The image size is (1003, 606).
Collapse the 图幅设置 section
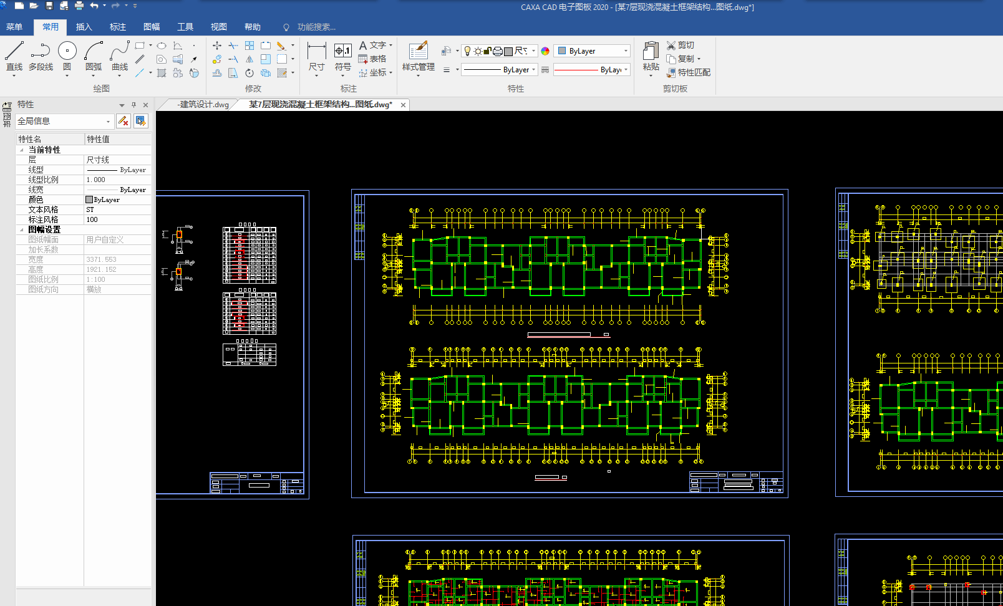click(22, 229)
